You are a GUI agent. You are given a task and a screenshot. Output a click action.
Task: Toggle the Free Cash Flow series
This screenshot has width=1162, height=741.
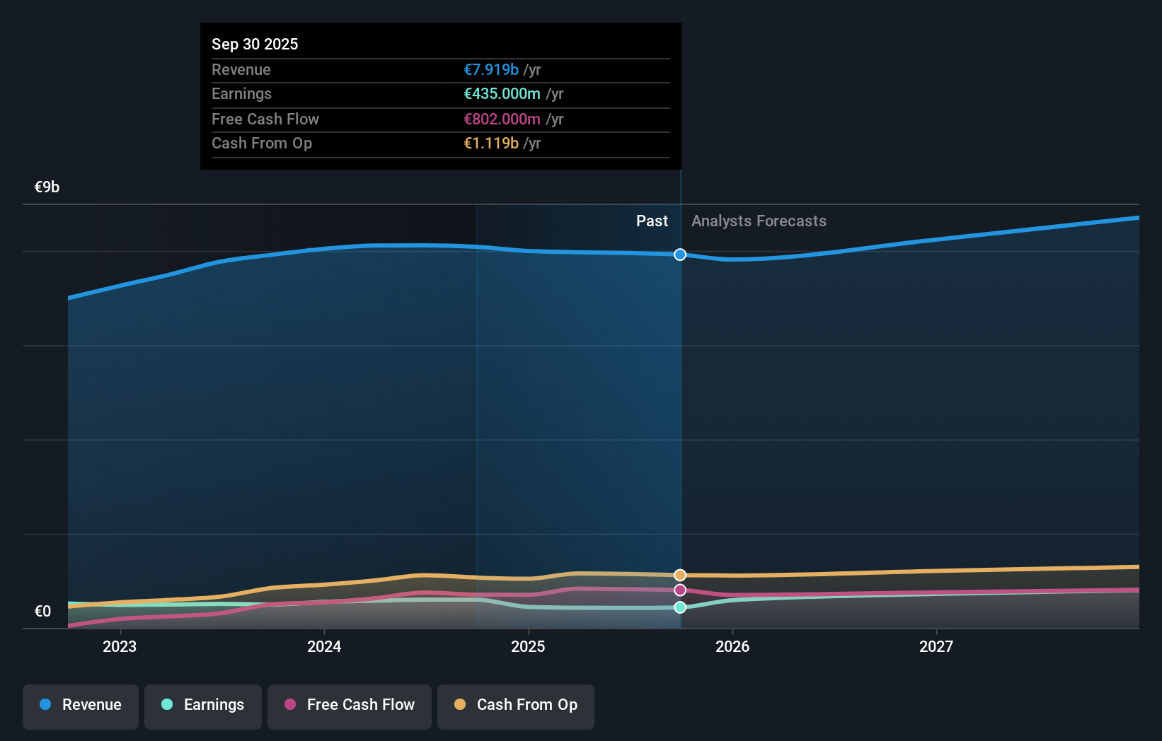click(349, 706)
